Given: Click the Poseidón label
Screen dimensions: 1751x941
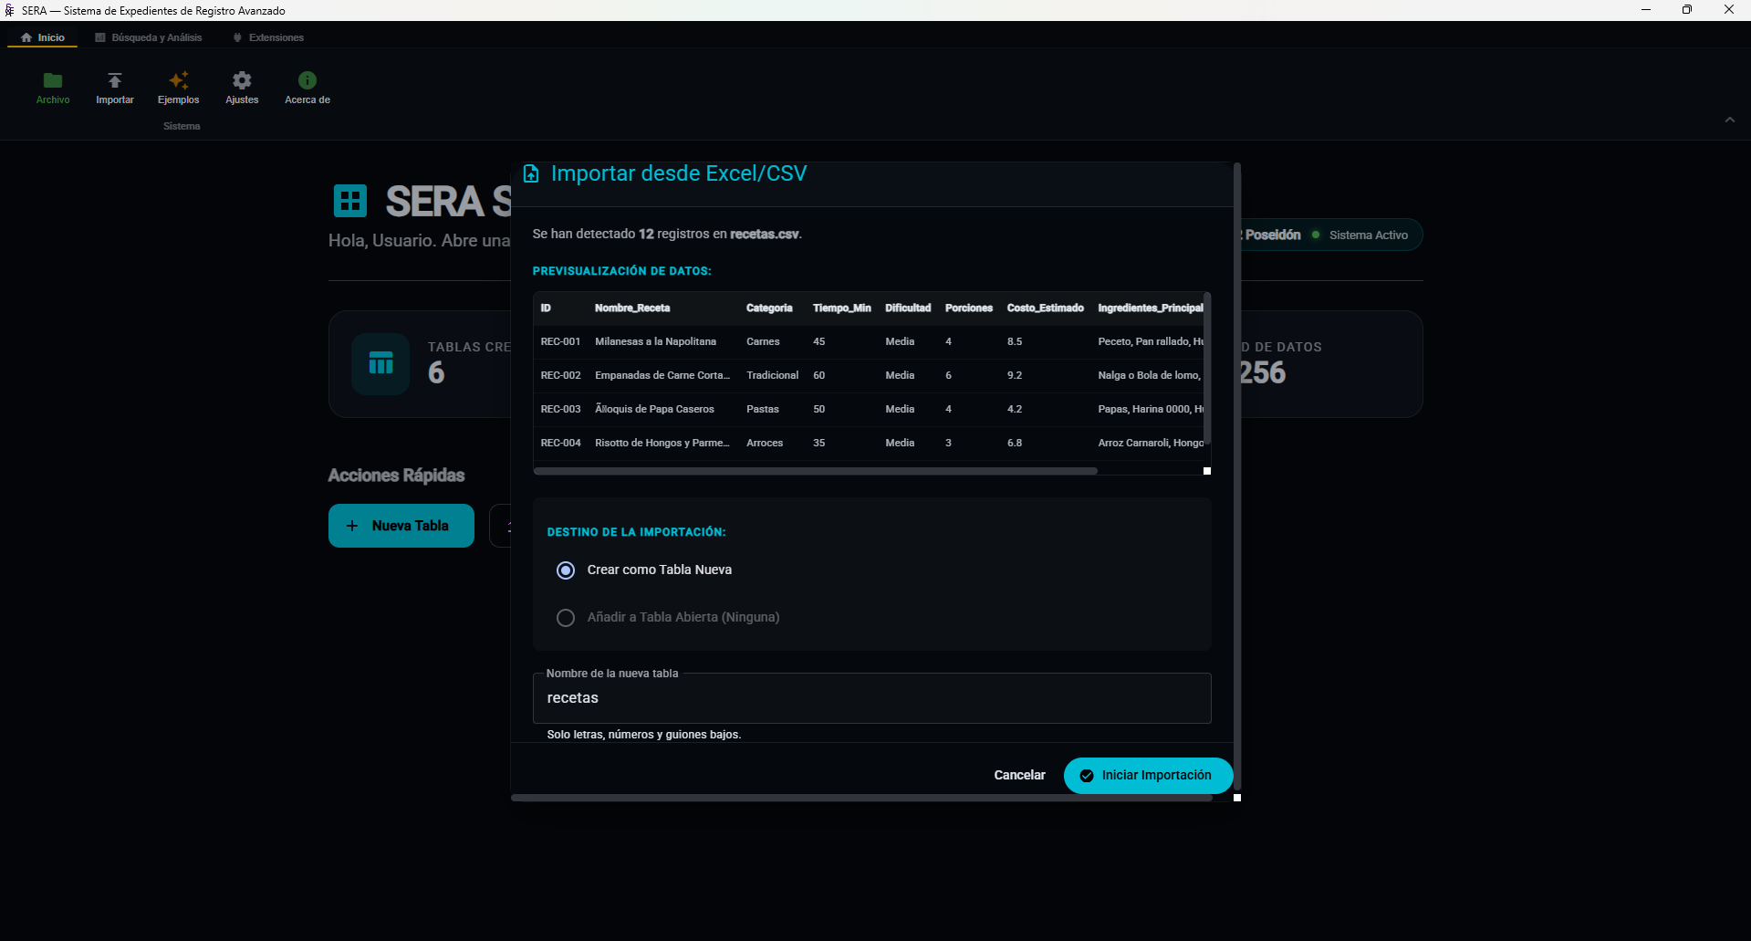Looking at the screenshot, I should (x=1273, y=235).
